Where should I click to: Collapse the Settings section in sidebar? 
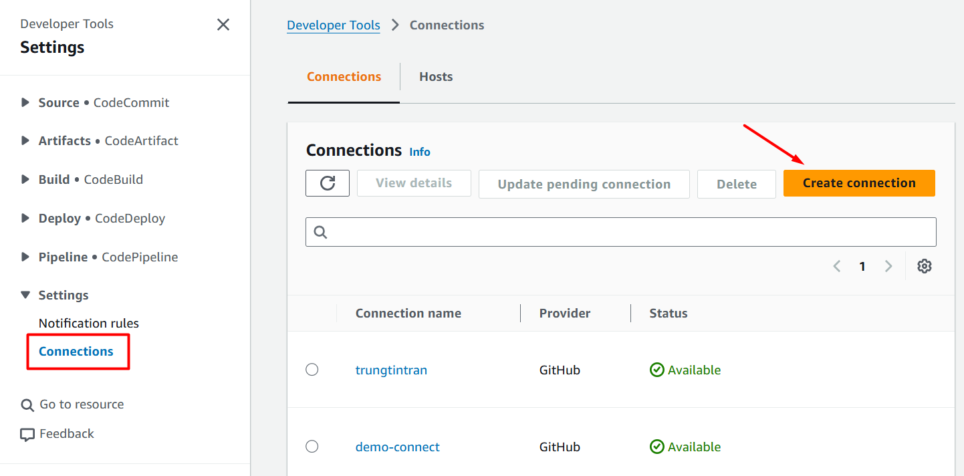point(25,295)
